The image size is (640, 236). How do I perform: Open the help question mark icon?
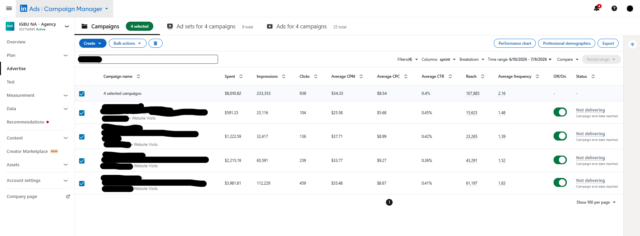coord(614,8)
